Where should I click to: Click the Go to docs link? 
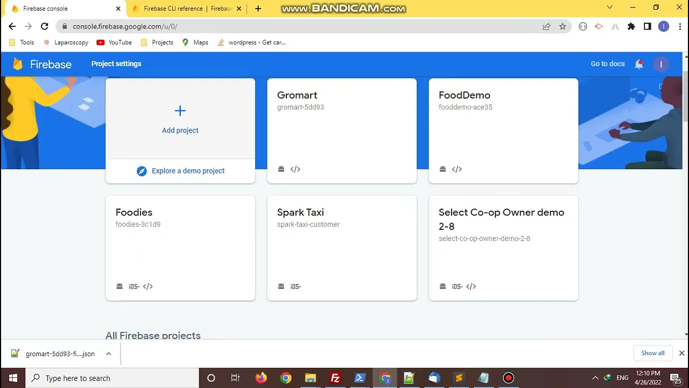608,64
